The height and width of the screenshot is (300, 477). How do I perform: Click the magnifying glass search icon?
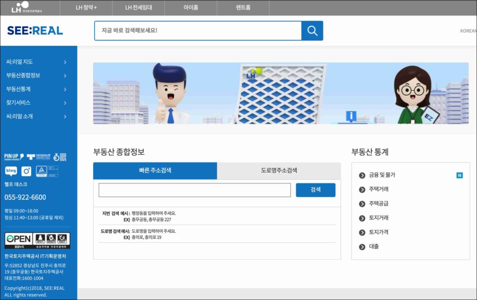(312, 31)
